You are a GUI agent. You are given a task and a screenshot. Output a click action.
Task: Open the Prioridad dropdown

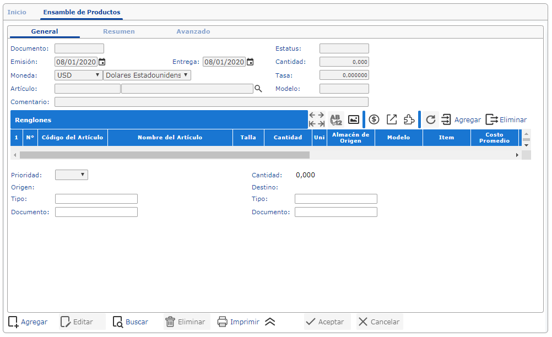pos(72,175)
